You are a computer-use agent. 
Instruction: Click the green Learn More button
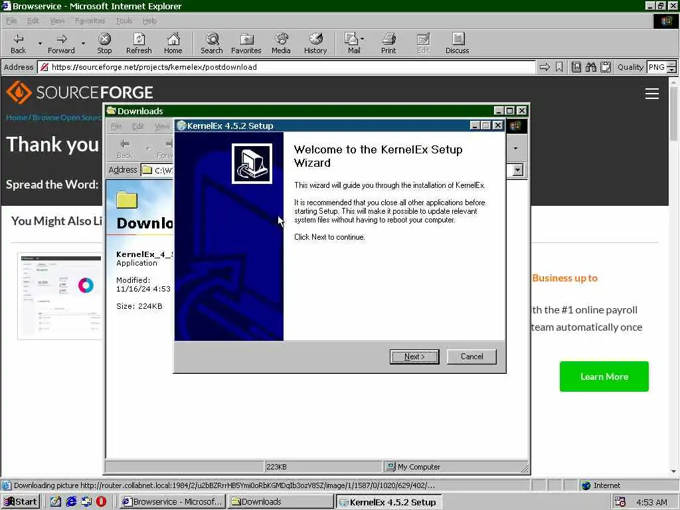pyautogui.click(x=604, y=377)
